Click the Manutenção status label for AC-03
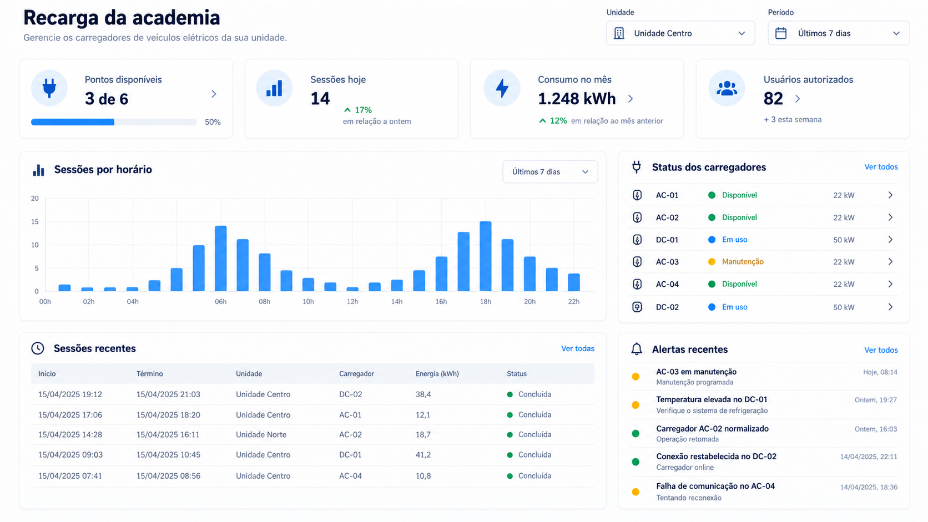Screen dimensions: 928x522 [743, 262]
